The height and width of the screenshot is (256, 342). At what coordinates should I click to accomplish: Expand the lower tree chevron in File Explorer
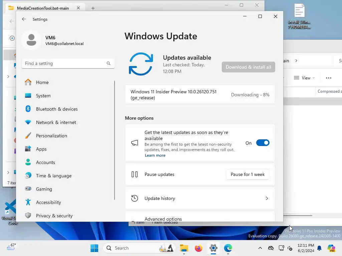coord(8,172)
